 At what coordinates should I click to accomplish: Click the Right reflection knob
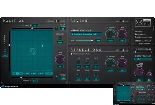(96, 62)
